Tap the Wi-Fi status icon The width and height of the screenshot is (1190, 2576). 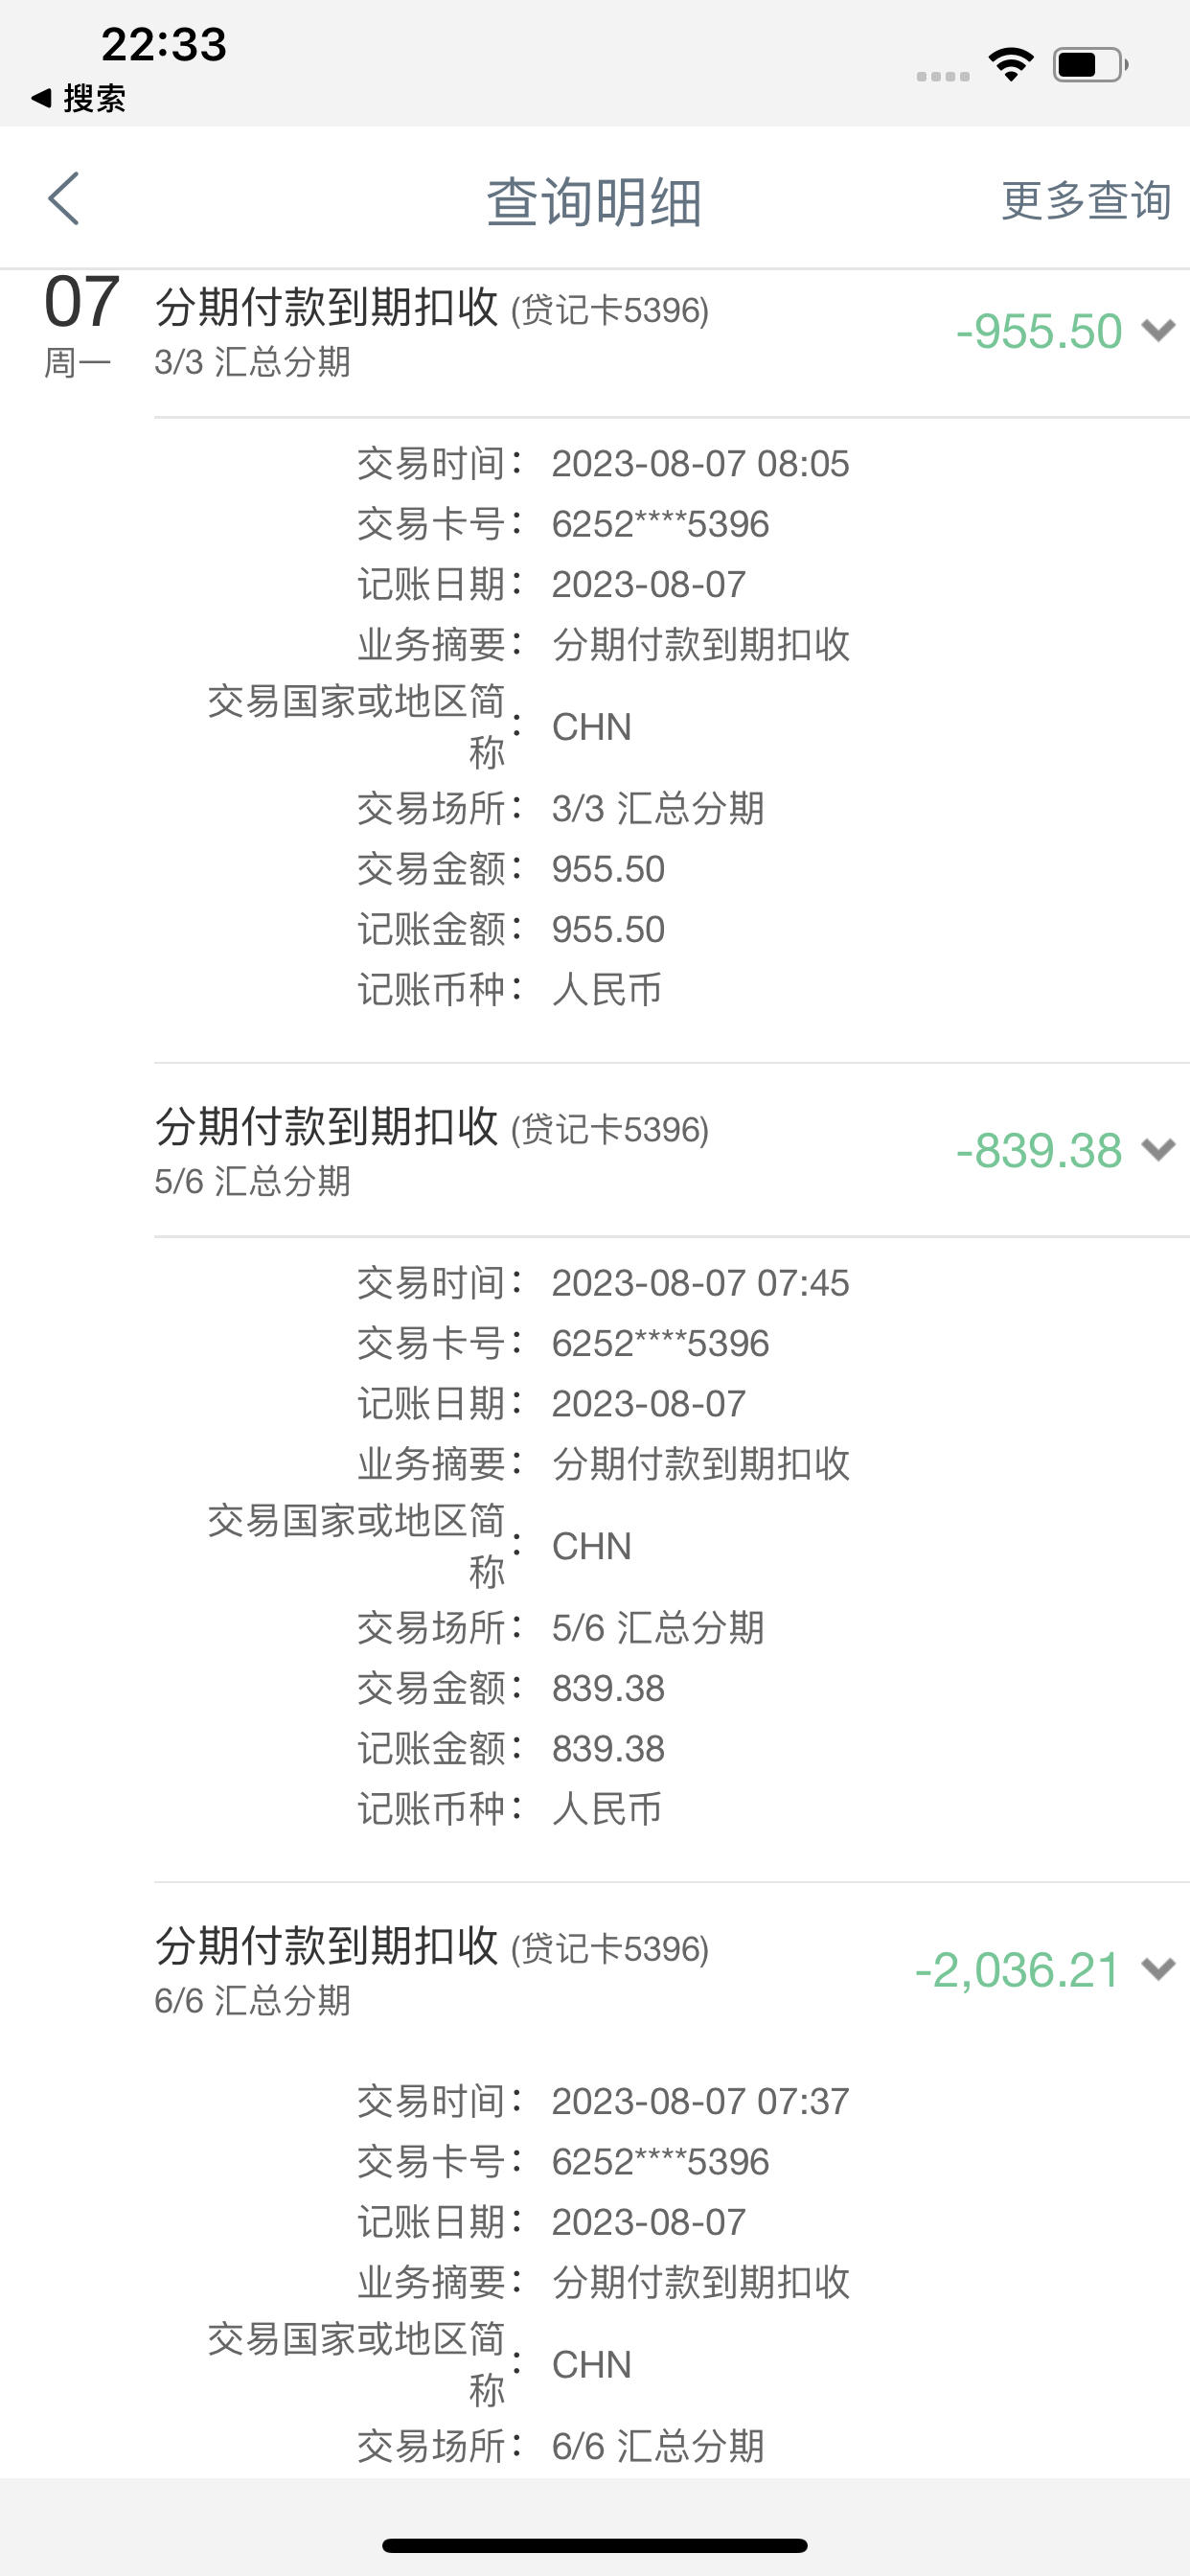click(x=1011, y=65)
